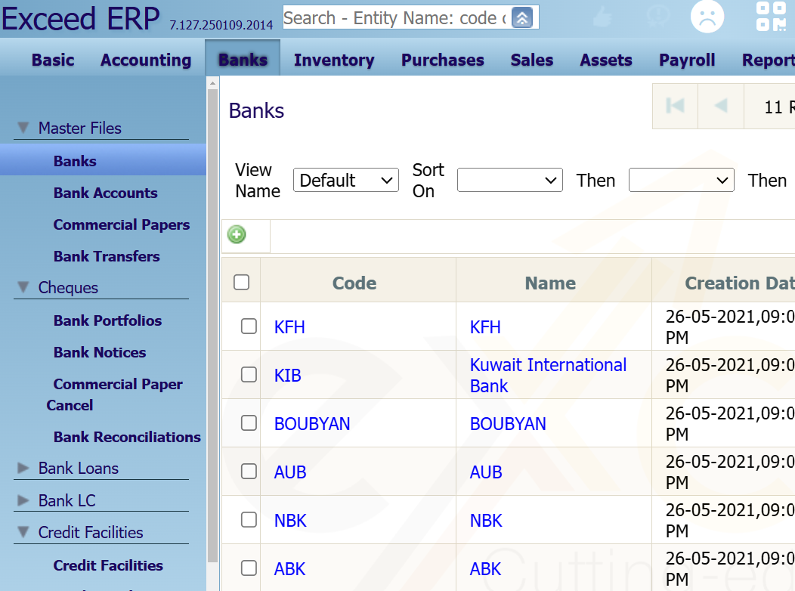This screenshot has width=795, height=591.
Task: Click the search box double-chevron icon
Action: [521, 18]
